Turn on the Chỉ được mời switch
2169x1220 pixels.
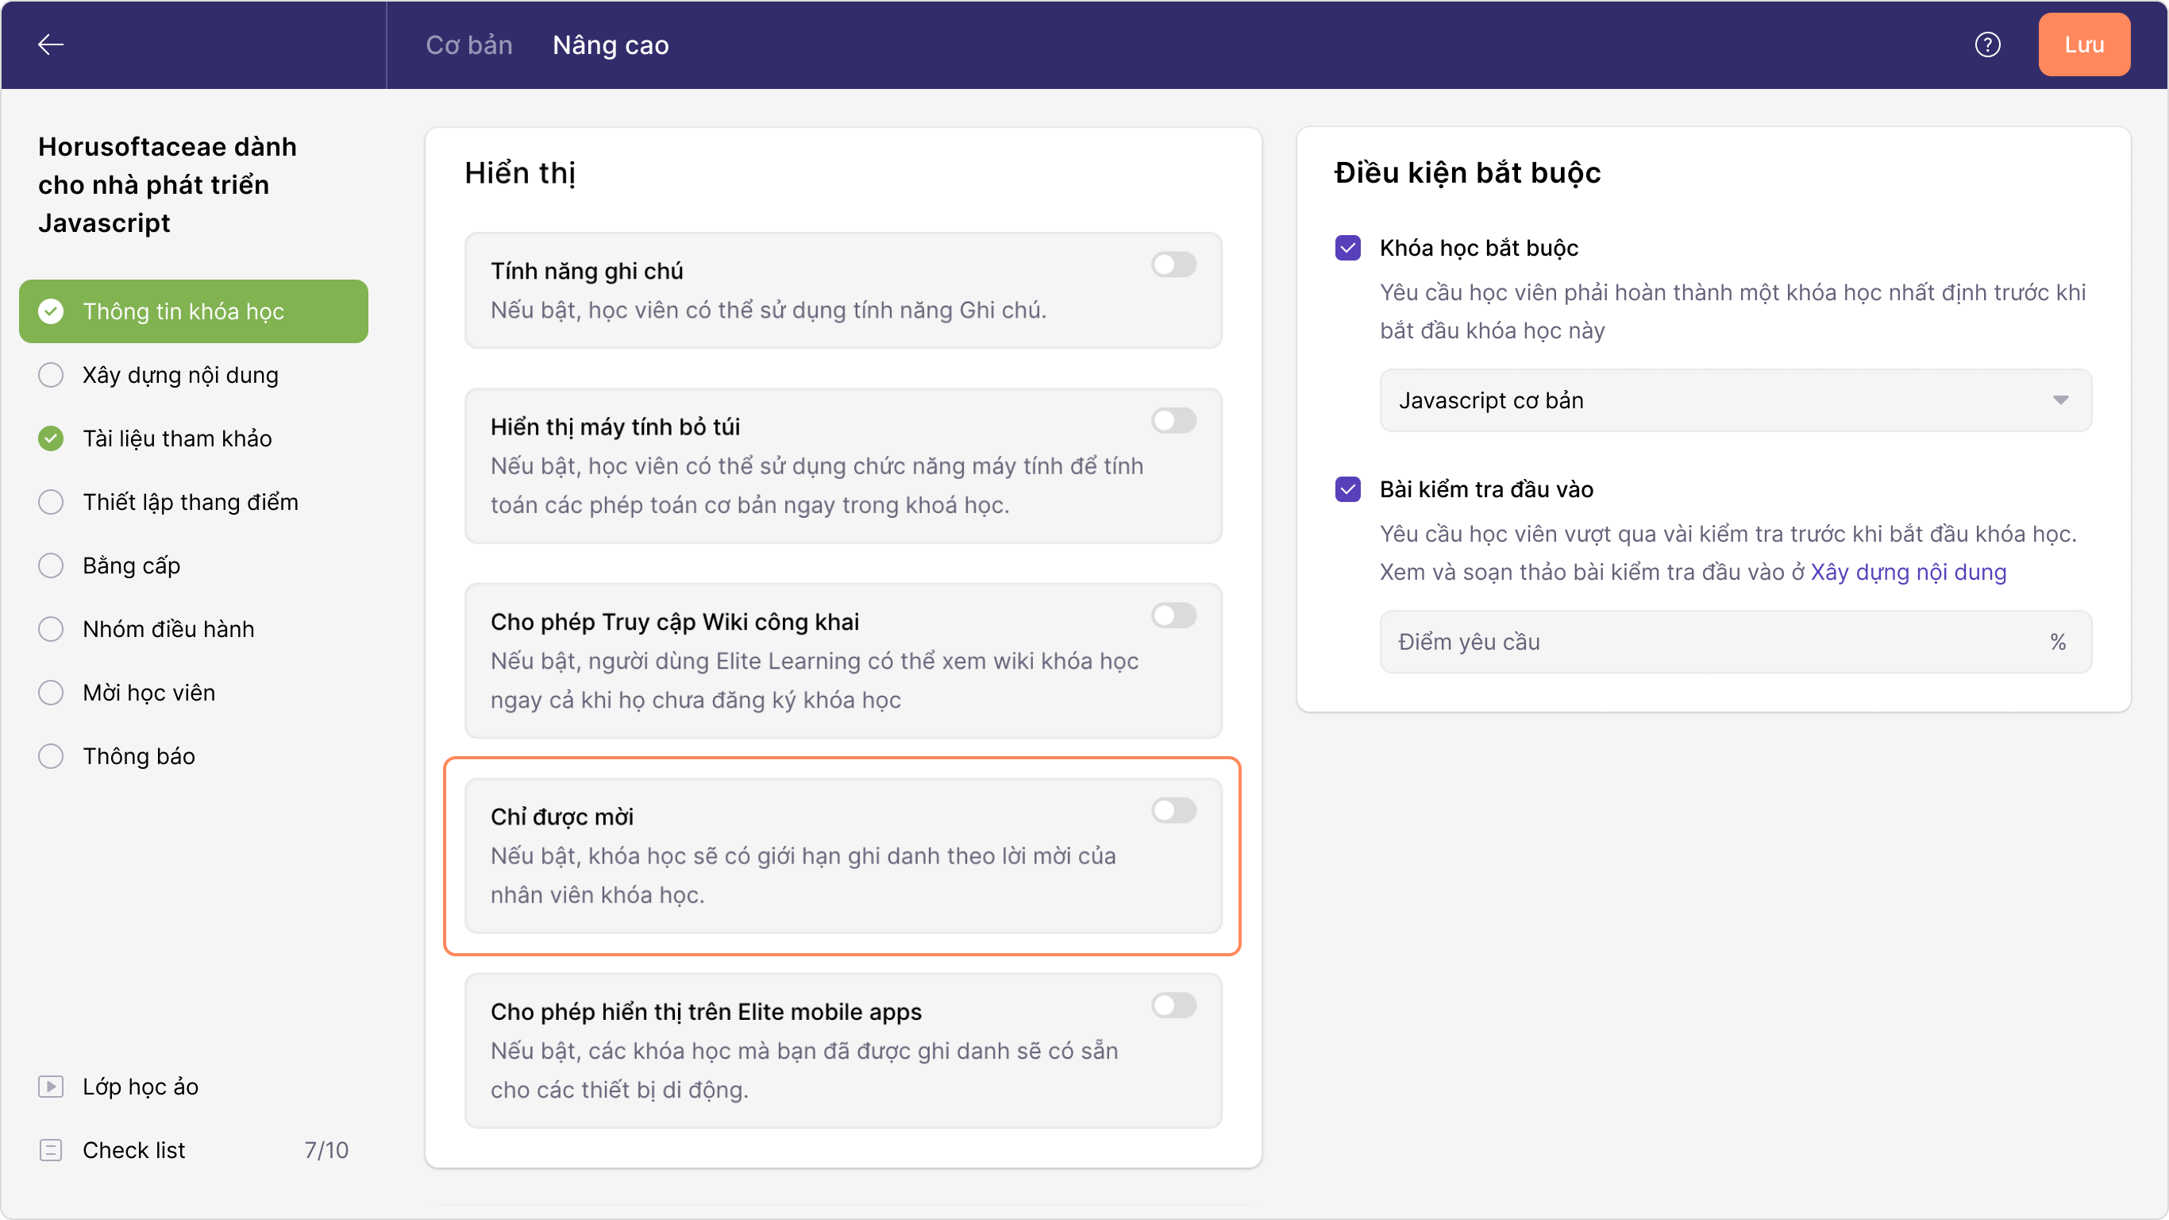[x=1173, y=810]
